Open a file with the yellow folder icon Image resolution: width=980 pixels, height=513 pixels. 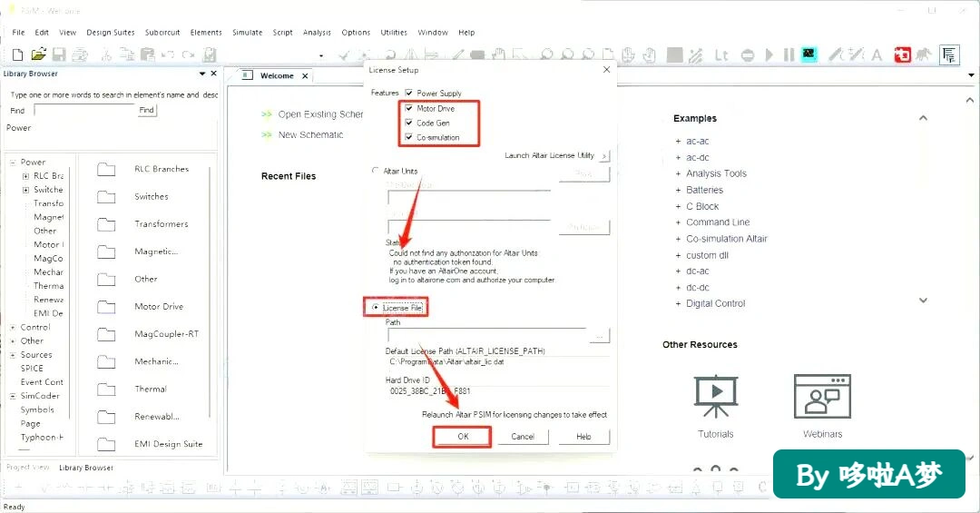click(x=38, y=54)
